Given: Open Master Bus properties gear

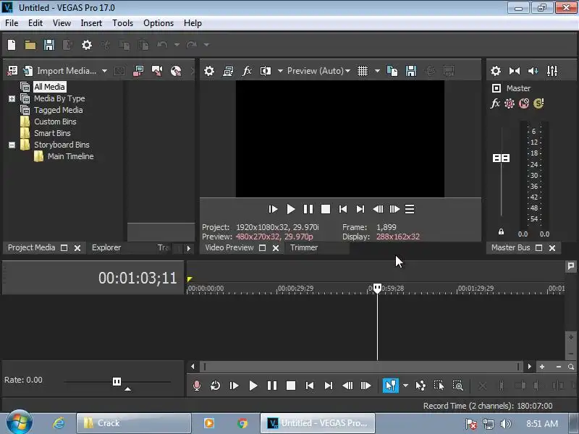Looking at the screenshot, I should (496, 71).
